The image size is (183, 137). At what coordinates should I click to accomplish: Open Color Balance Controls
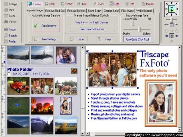coord(92,29)
